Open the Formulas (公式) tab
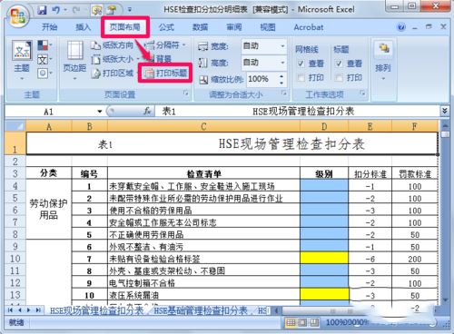 coord(166,27)
